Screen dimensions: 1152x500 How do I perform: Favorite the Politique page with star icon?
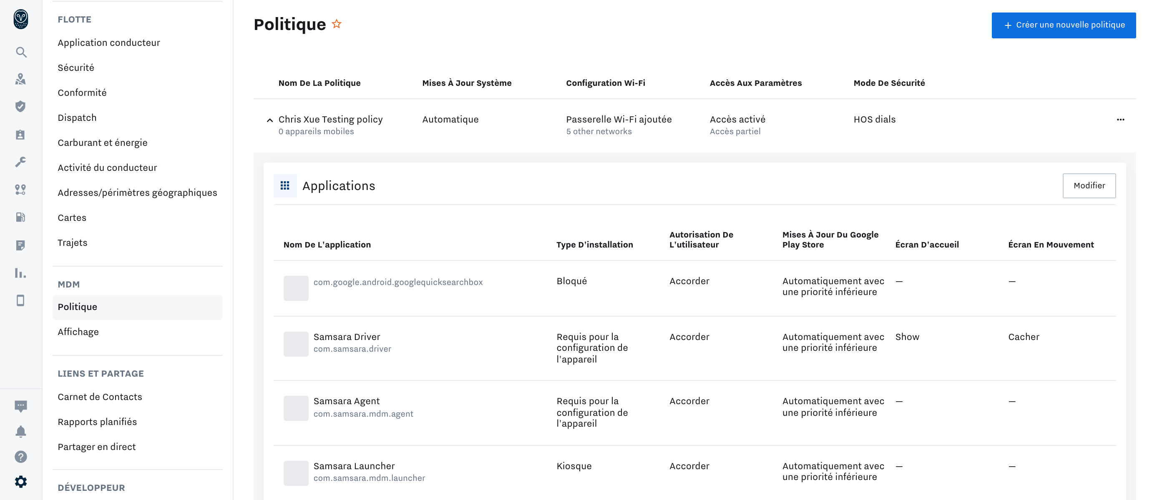[337, 24]
